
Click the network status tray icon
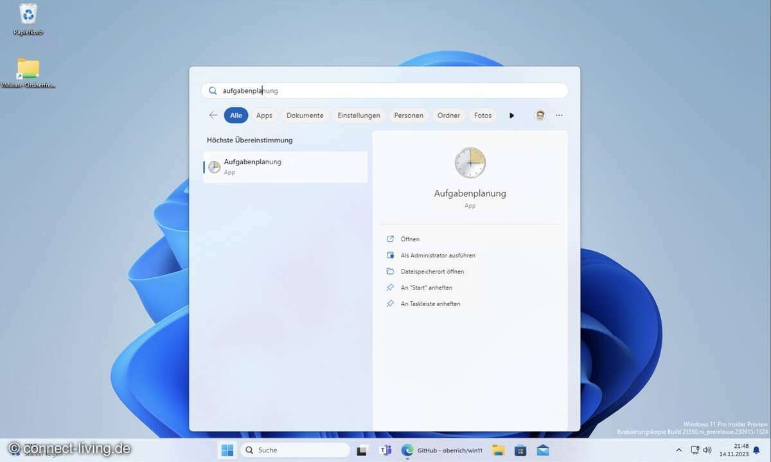695,450
